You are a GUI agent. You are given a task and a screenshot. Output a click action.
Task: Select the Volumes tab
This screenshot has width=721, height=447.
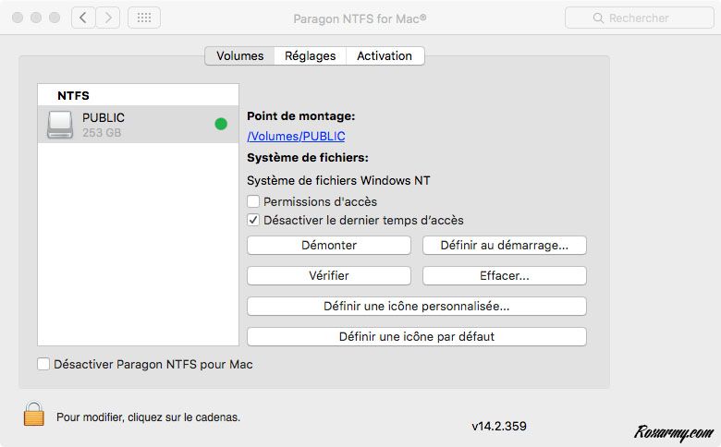pyautogui.click(x=239, y=56)
